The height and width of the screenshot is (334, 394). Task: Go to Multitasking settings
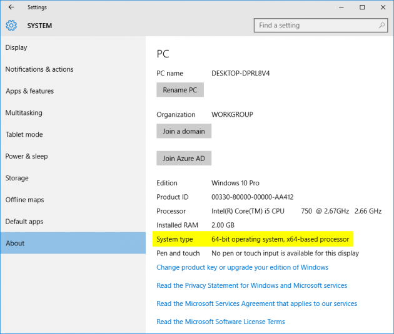pos(73,113)
